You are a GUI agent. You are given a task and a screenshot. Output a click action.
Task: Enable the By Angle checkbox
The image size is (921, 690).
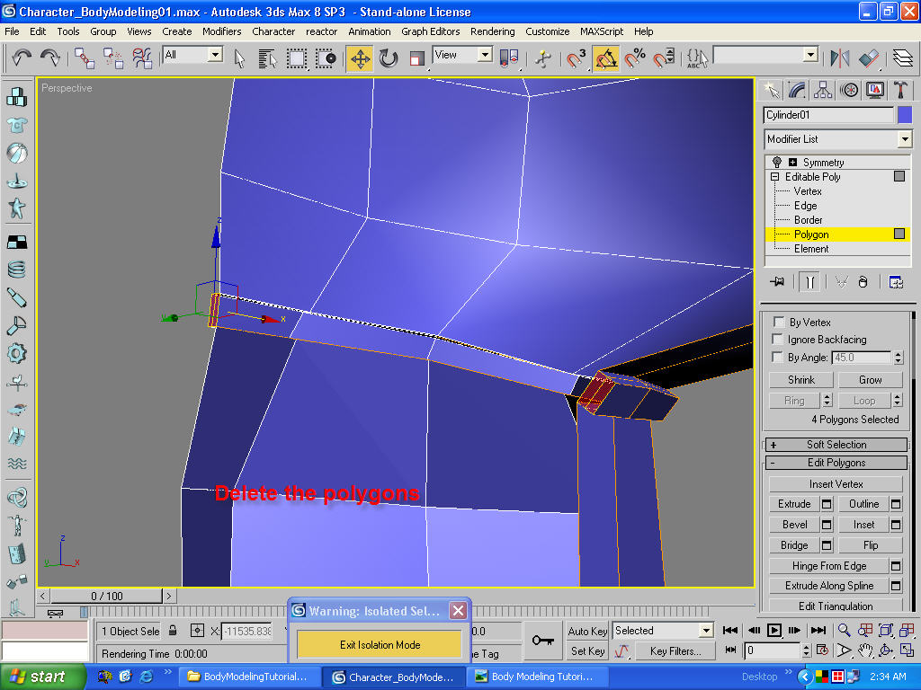(x=777, y=357)
